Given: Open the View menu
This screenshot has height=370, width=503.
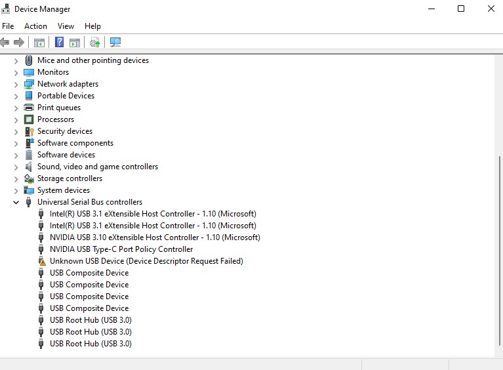Looking at the screenshot, I should 66,26.
